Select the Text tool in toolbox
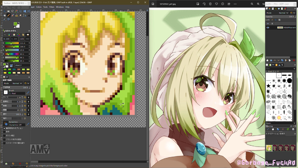The width and height of the screenshot is (298, 168). (29, 16)
